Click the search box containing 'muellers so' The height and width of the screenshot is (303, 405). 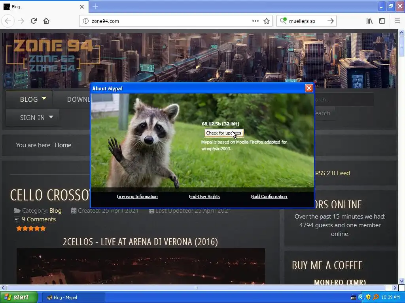pos(306,21)
